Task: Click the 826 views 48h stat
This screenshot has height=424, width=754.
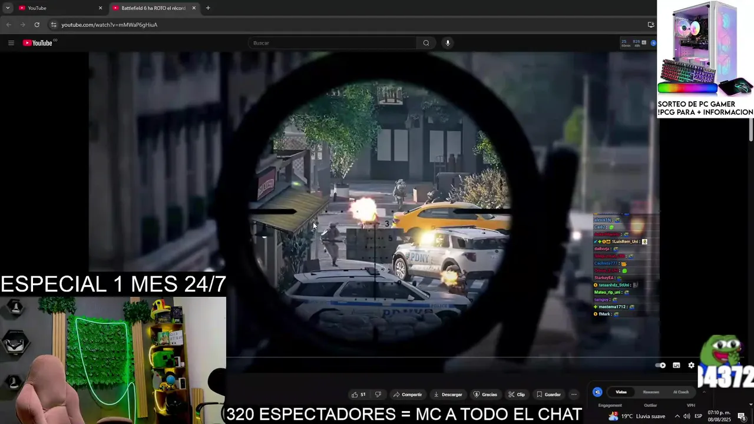Action: (636, 43)
